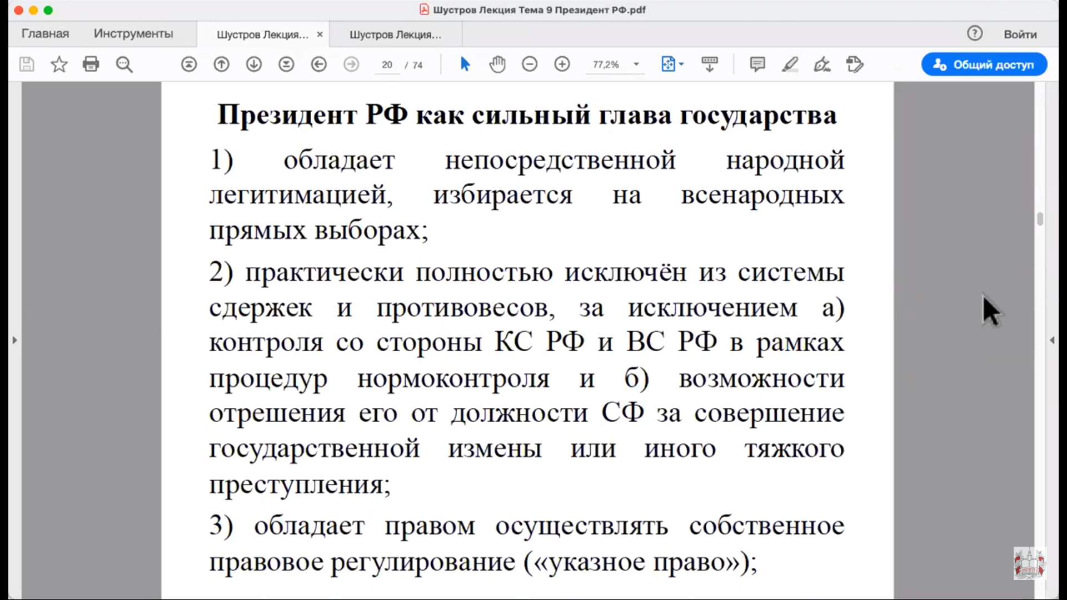
Task: Click the Общий доступ share button
Action: pos(984,64)
